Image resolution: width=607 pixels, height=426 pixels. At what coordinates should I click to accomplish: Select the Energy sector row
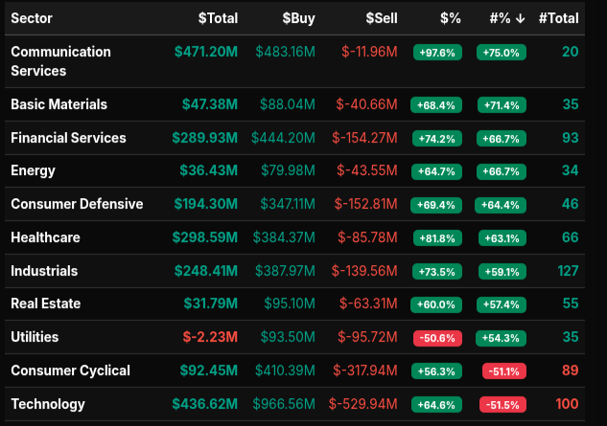coord(33,170)
